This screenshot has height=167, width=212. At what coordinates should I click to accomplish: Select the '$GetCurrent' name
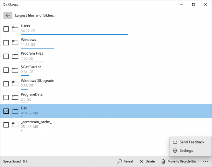click(31, 67)
